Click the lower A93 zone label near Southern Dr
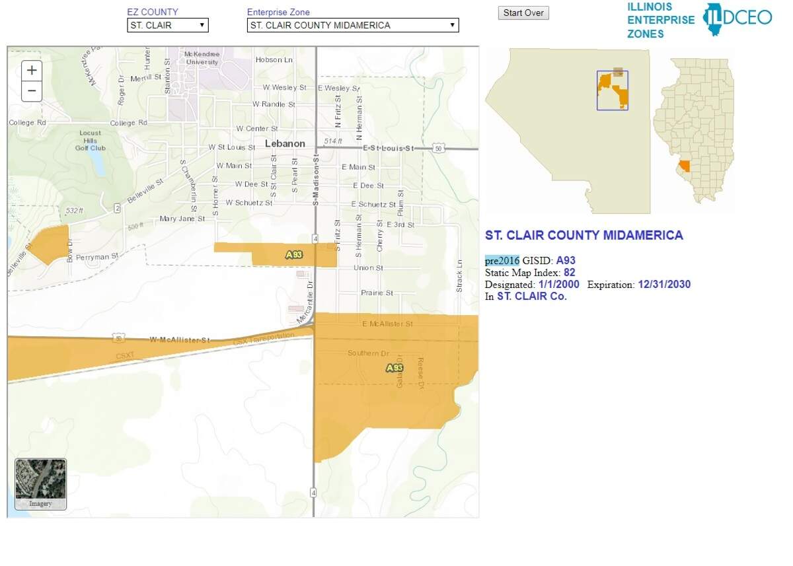Screen dimensions: 793x566 [395, 367]
